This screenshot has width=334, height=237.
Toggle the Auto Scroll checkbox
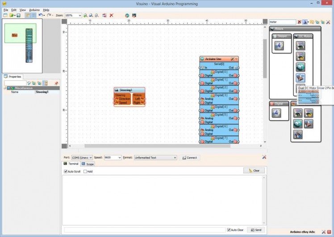coord(66,171)
